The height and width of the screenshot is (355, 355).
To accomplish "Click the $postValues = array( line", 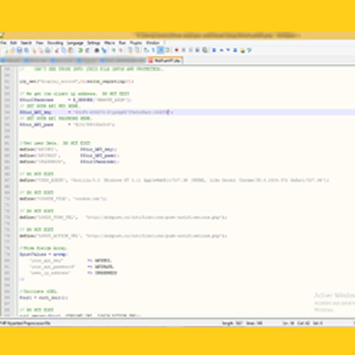I will [43, 254].
